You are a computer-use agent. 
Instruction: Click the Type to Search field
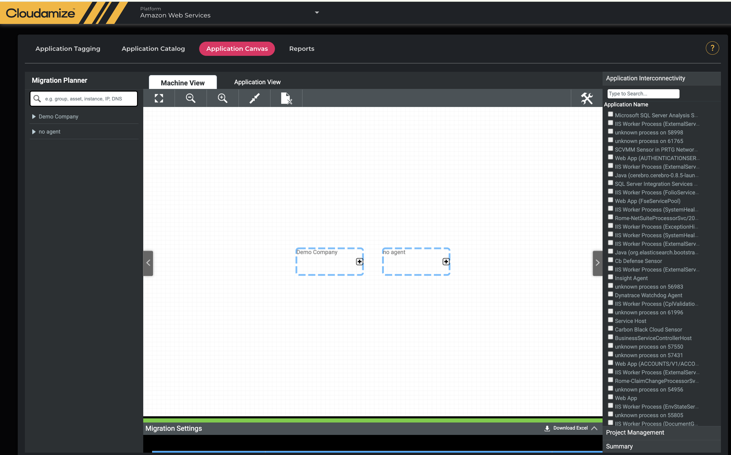[643, 94]
